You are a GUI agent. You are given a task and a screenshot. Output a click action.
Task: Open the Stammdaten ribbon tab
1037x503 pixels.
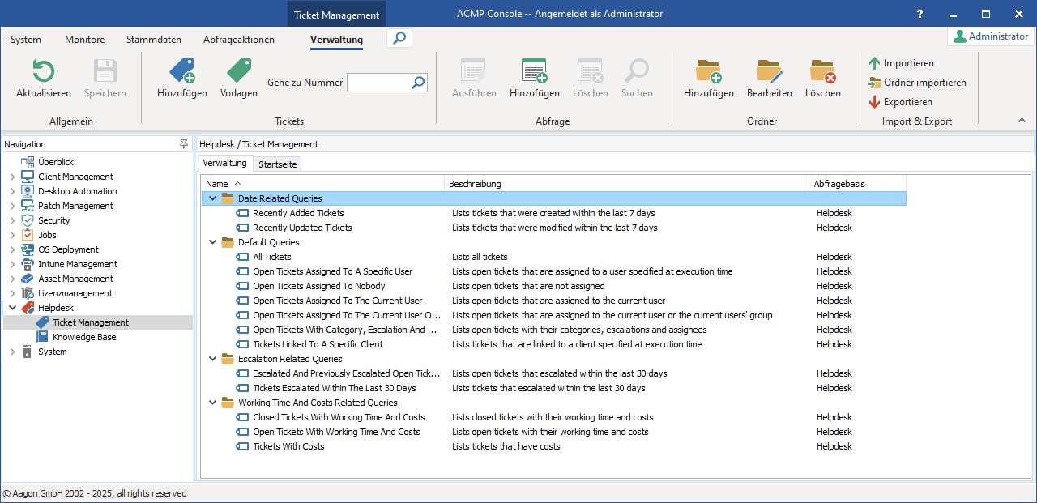click(154, 40)
